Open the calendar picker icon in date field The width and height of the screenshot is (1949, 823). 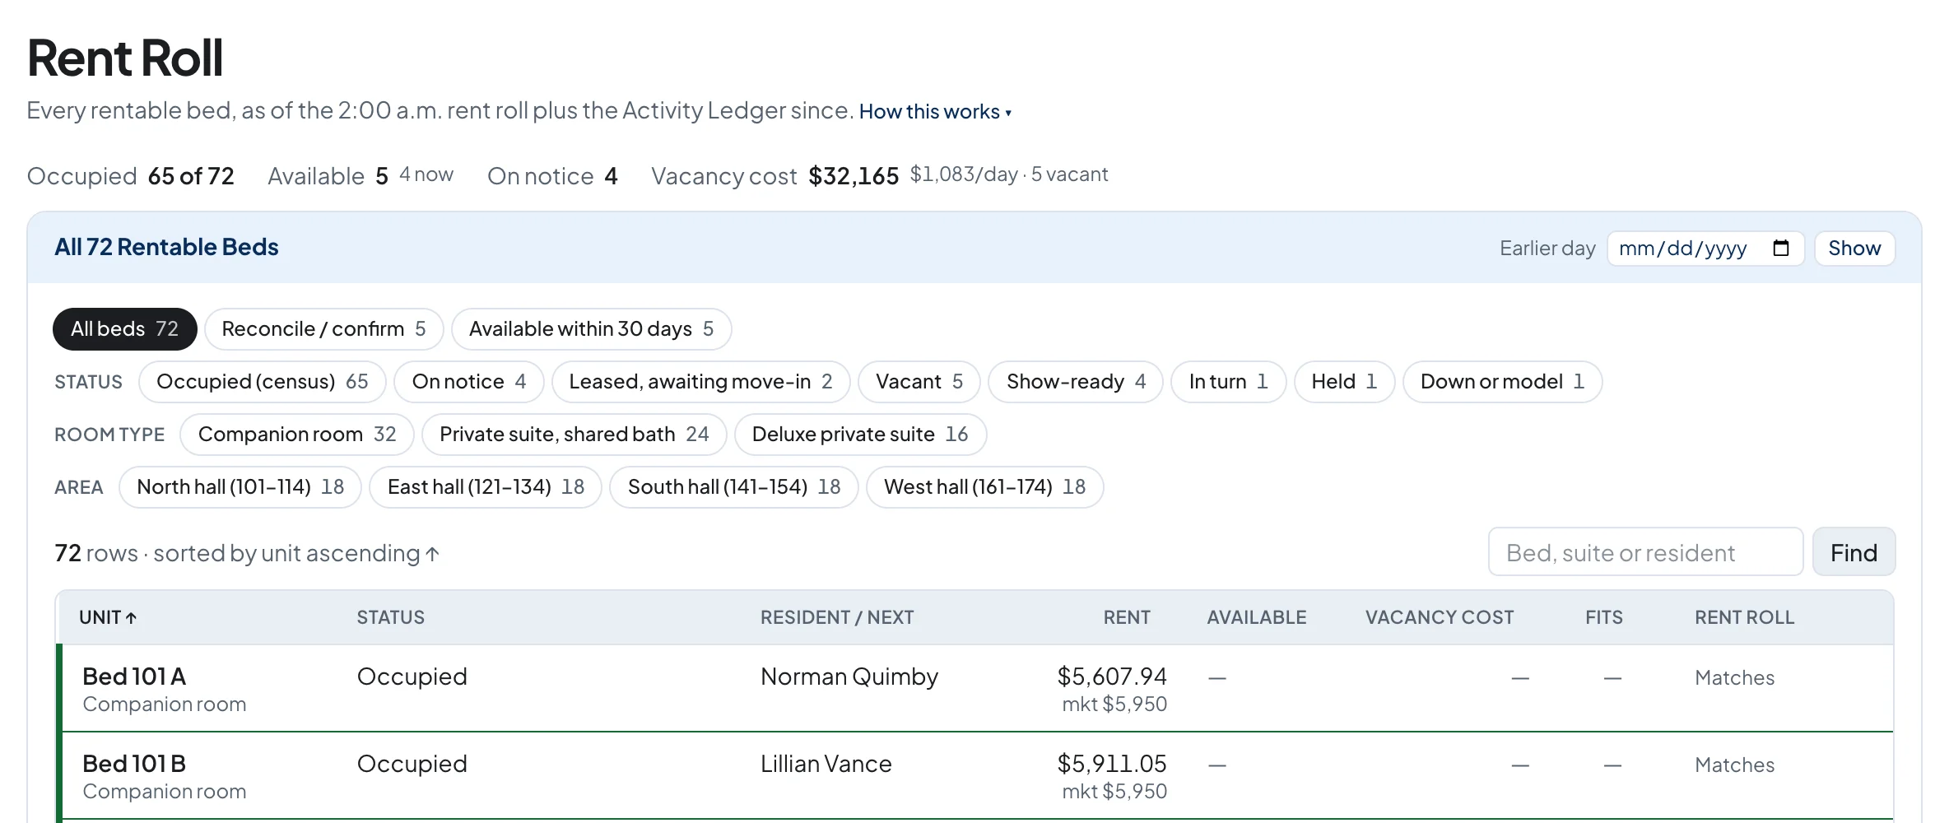pos(1780,249)
